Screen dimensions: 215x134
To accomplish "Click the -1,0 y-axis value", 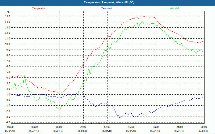I will point(8,106).
